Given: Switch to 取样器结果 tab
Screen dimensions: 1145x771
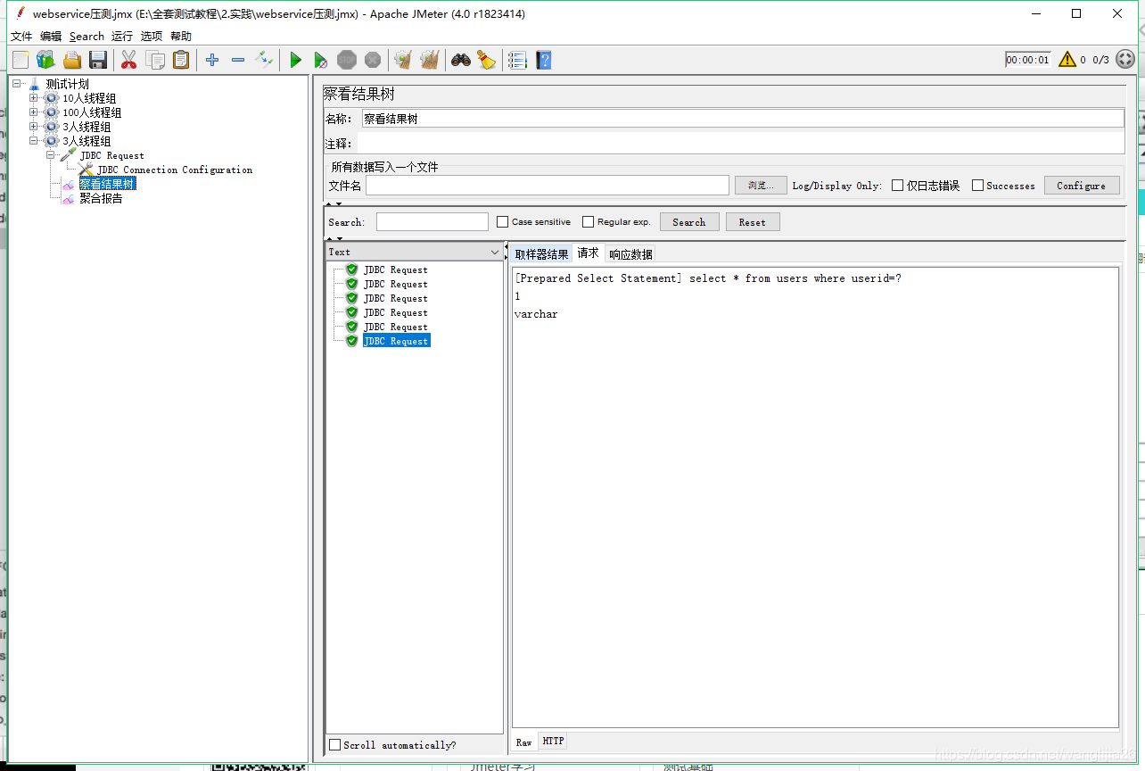Looking at the screenshot, I should [x=540, y=254].
